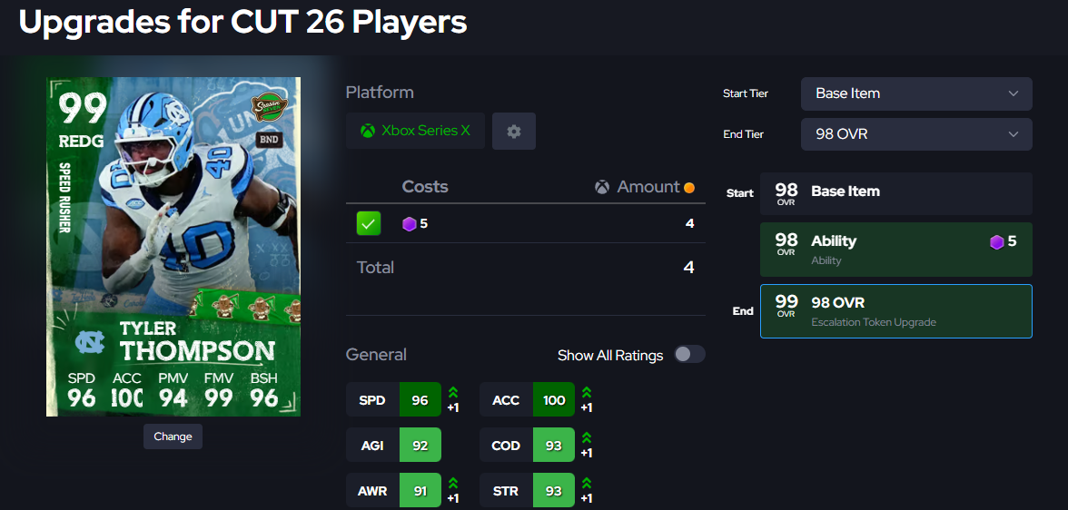Click the Change button under the card
The height and width of the screenshot is (510, 1068).
click(173, 436)
